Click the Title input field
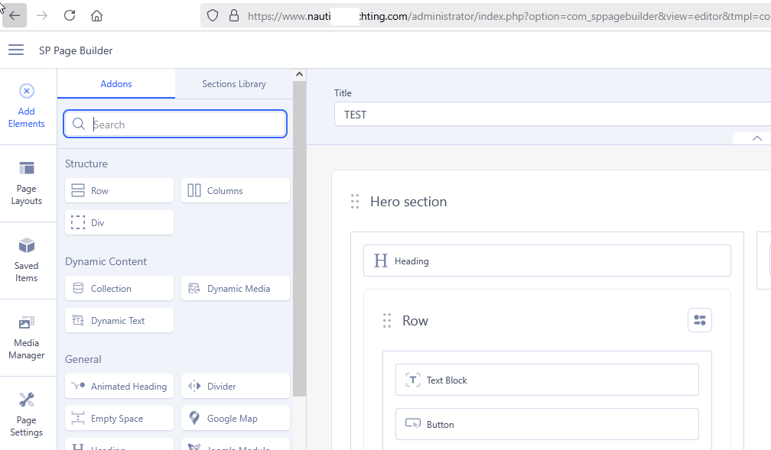The height and width of the screenshot is (450, 771). coord(551,115)
